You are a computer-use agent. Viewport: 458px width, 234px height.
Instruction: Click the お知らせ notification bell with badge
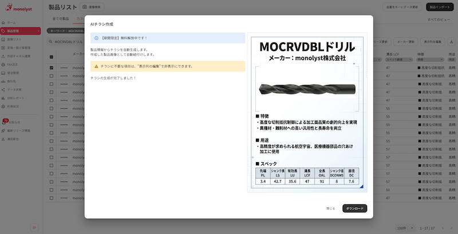pos(4,122)
